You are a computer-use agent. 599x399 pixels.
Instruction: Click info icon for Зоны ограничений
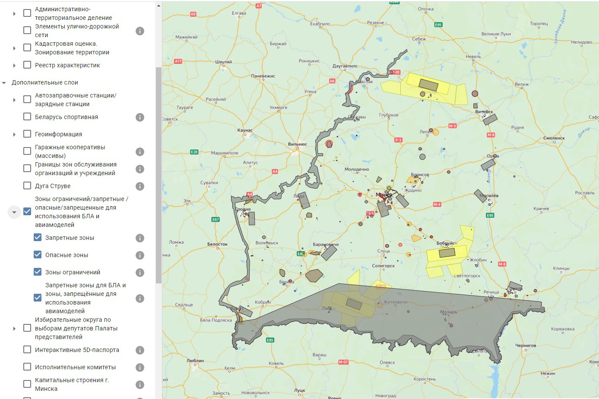[140, 273]
